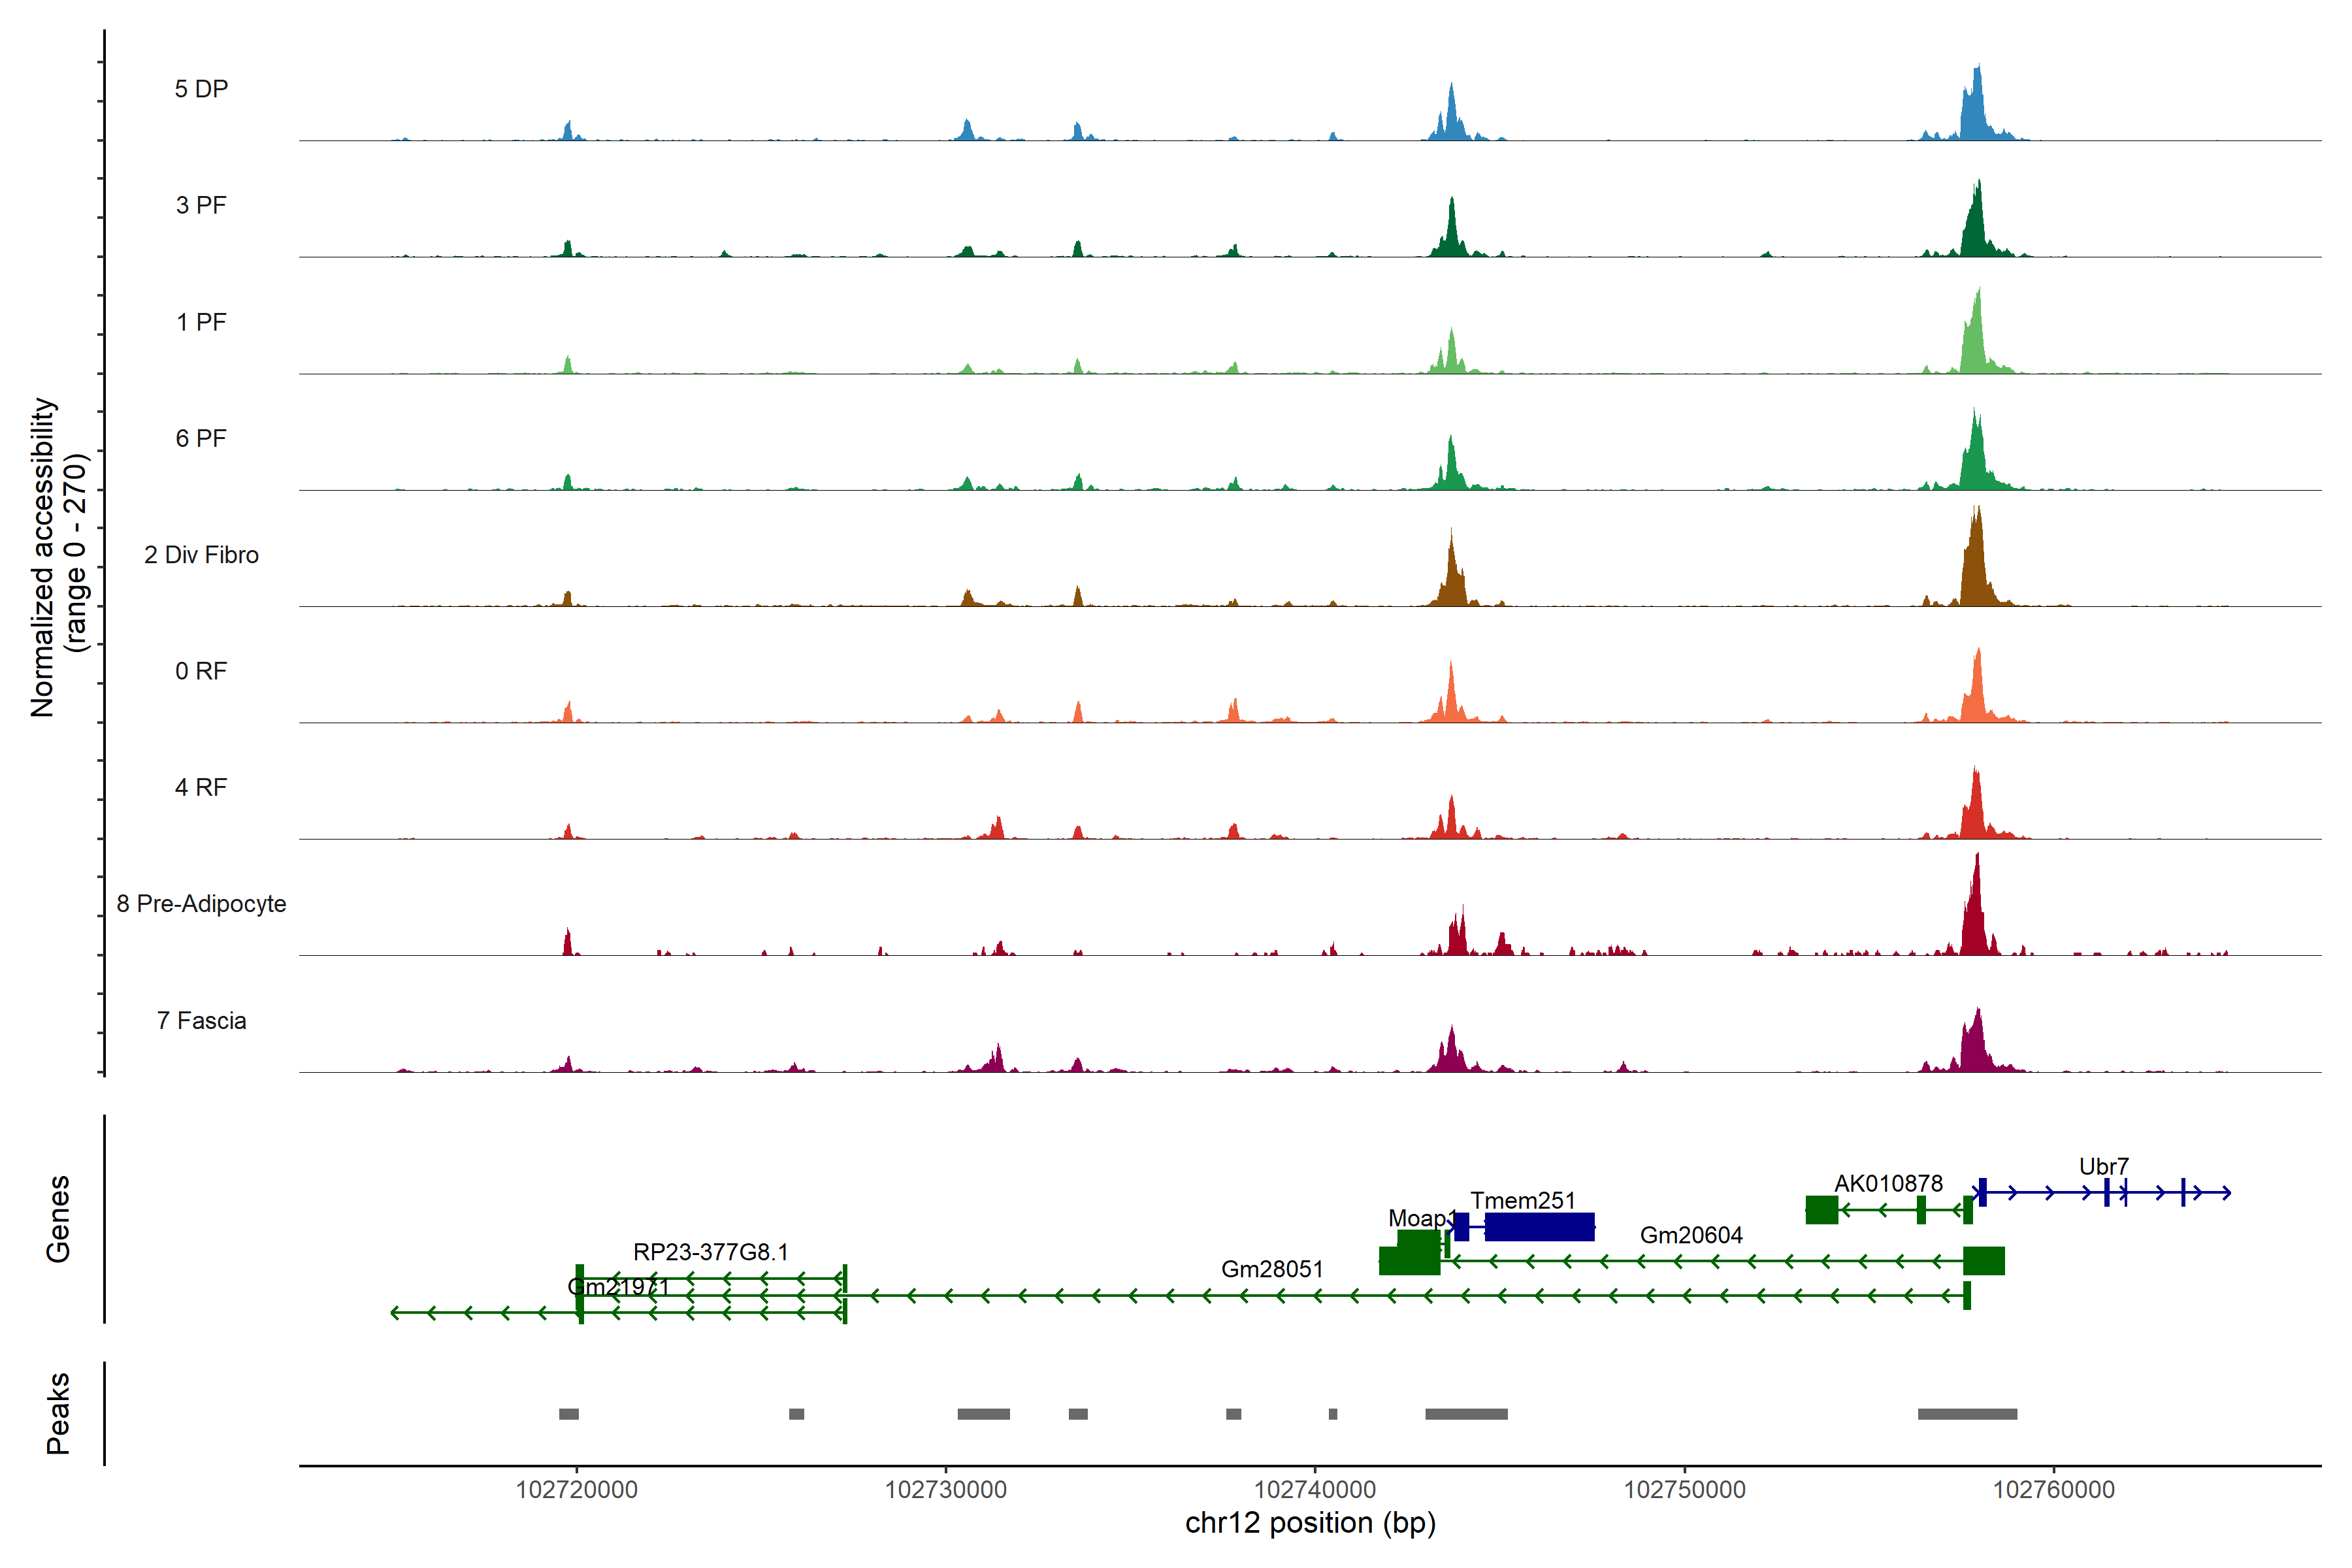
Task: Click the AK010878 gene label
Action: [1888, 1183]
